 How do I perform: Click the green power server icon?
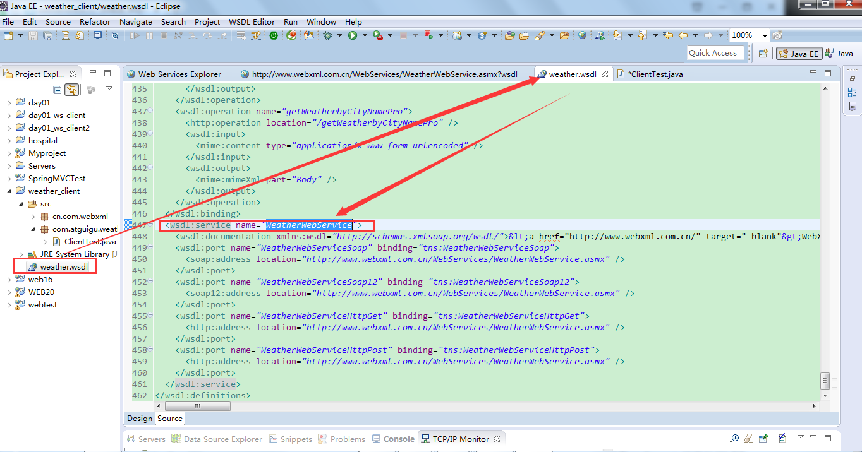tap(274, 36)
